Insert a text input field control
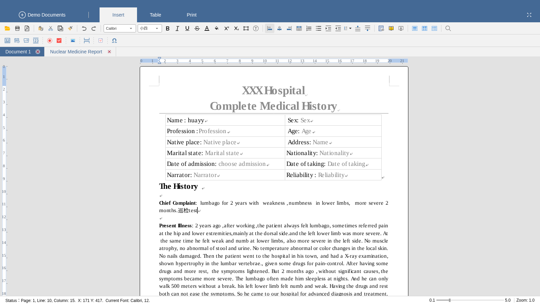This screenshot has height=304, width=540. (x=7, y=41)
